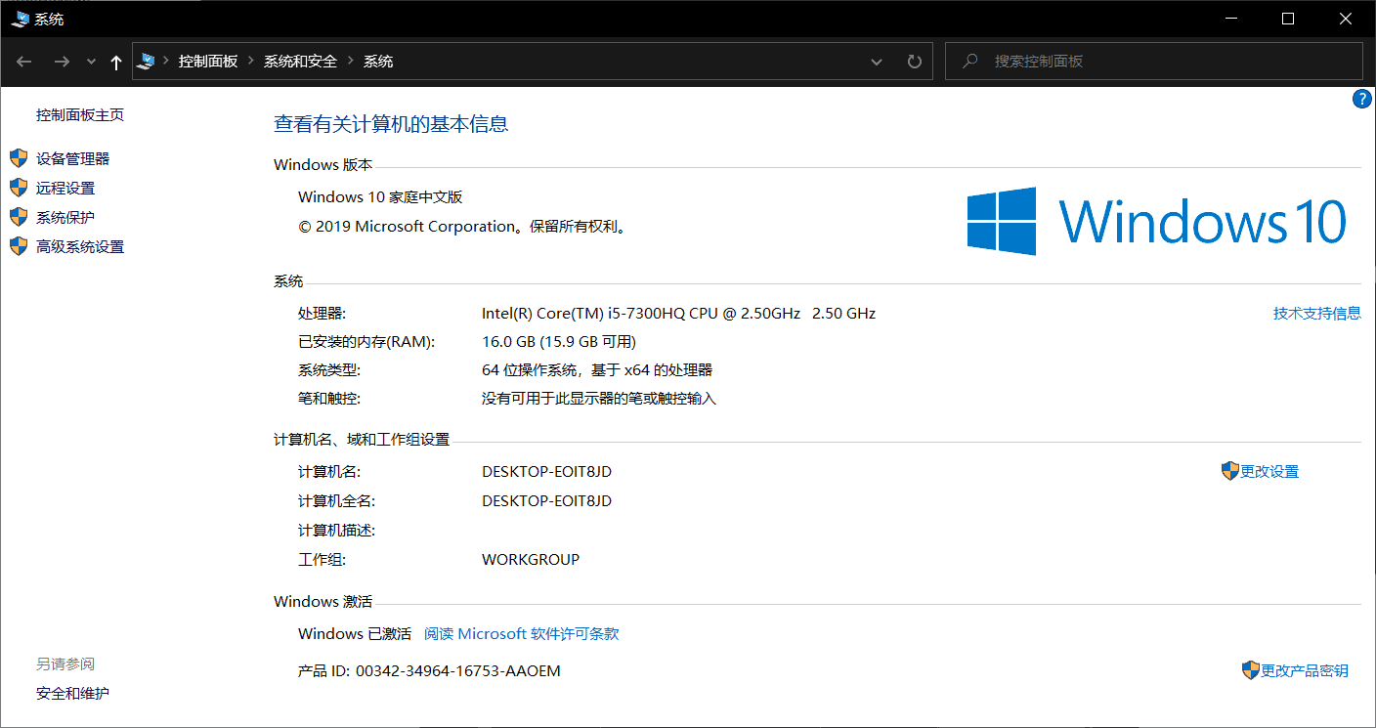Click 更改产品密钥 link

click(1305, 671)
